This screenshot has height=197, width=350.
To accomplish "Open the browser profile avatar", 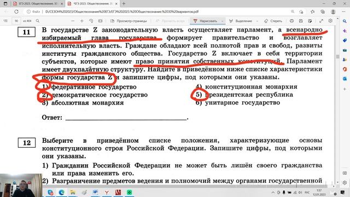I will [x=333, y=11].
